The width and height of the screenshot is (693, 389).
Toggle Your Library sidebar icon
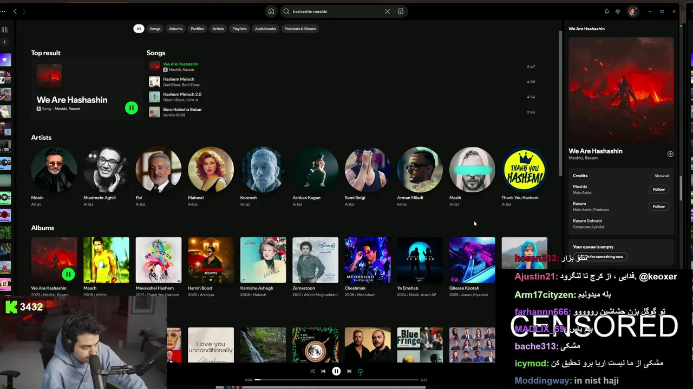(4, 30)
